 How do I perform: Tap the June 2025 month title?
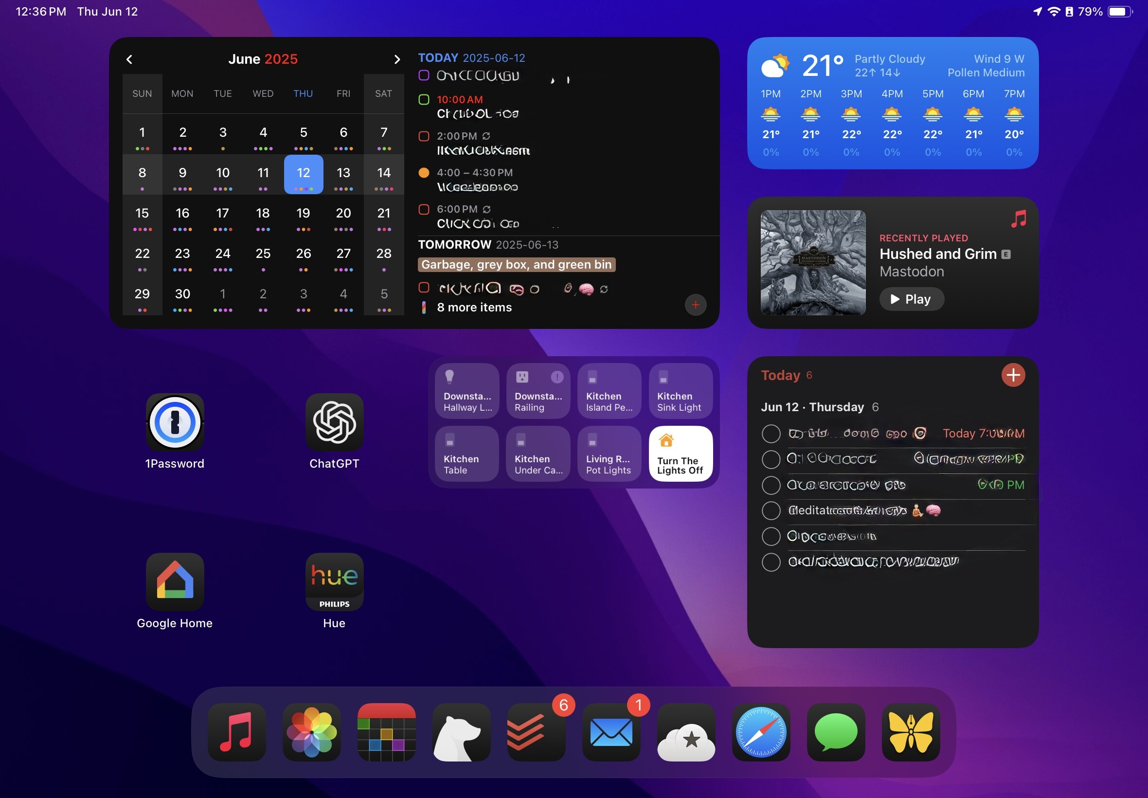coord(263,59)
